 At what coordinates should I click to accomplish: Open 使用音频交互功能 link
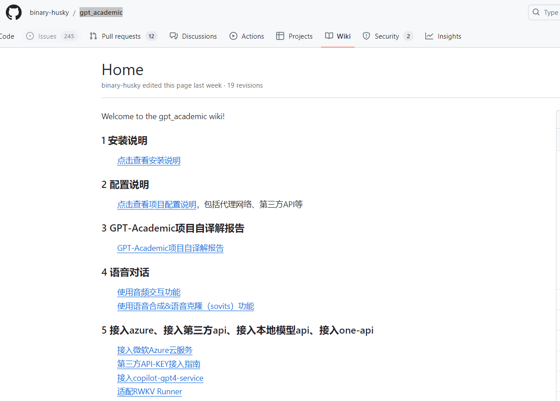(149, 292)
